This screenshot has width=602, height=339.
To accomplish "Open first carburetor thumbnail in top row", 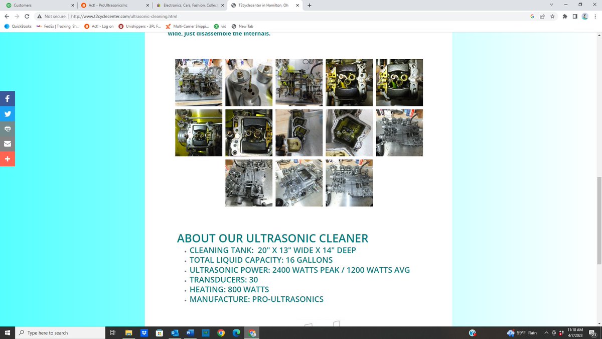I will [x=199, y=82].
